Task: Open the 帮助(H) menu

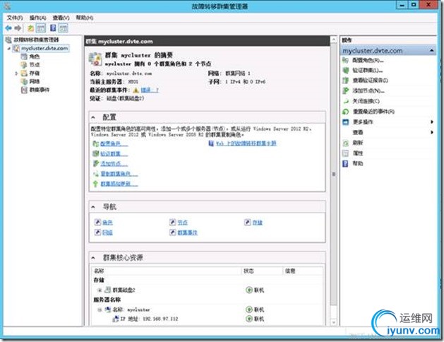Action: [85, 18]
